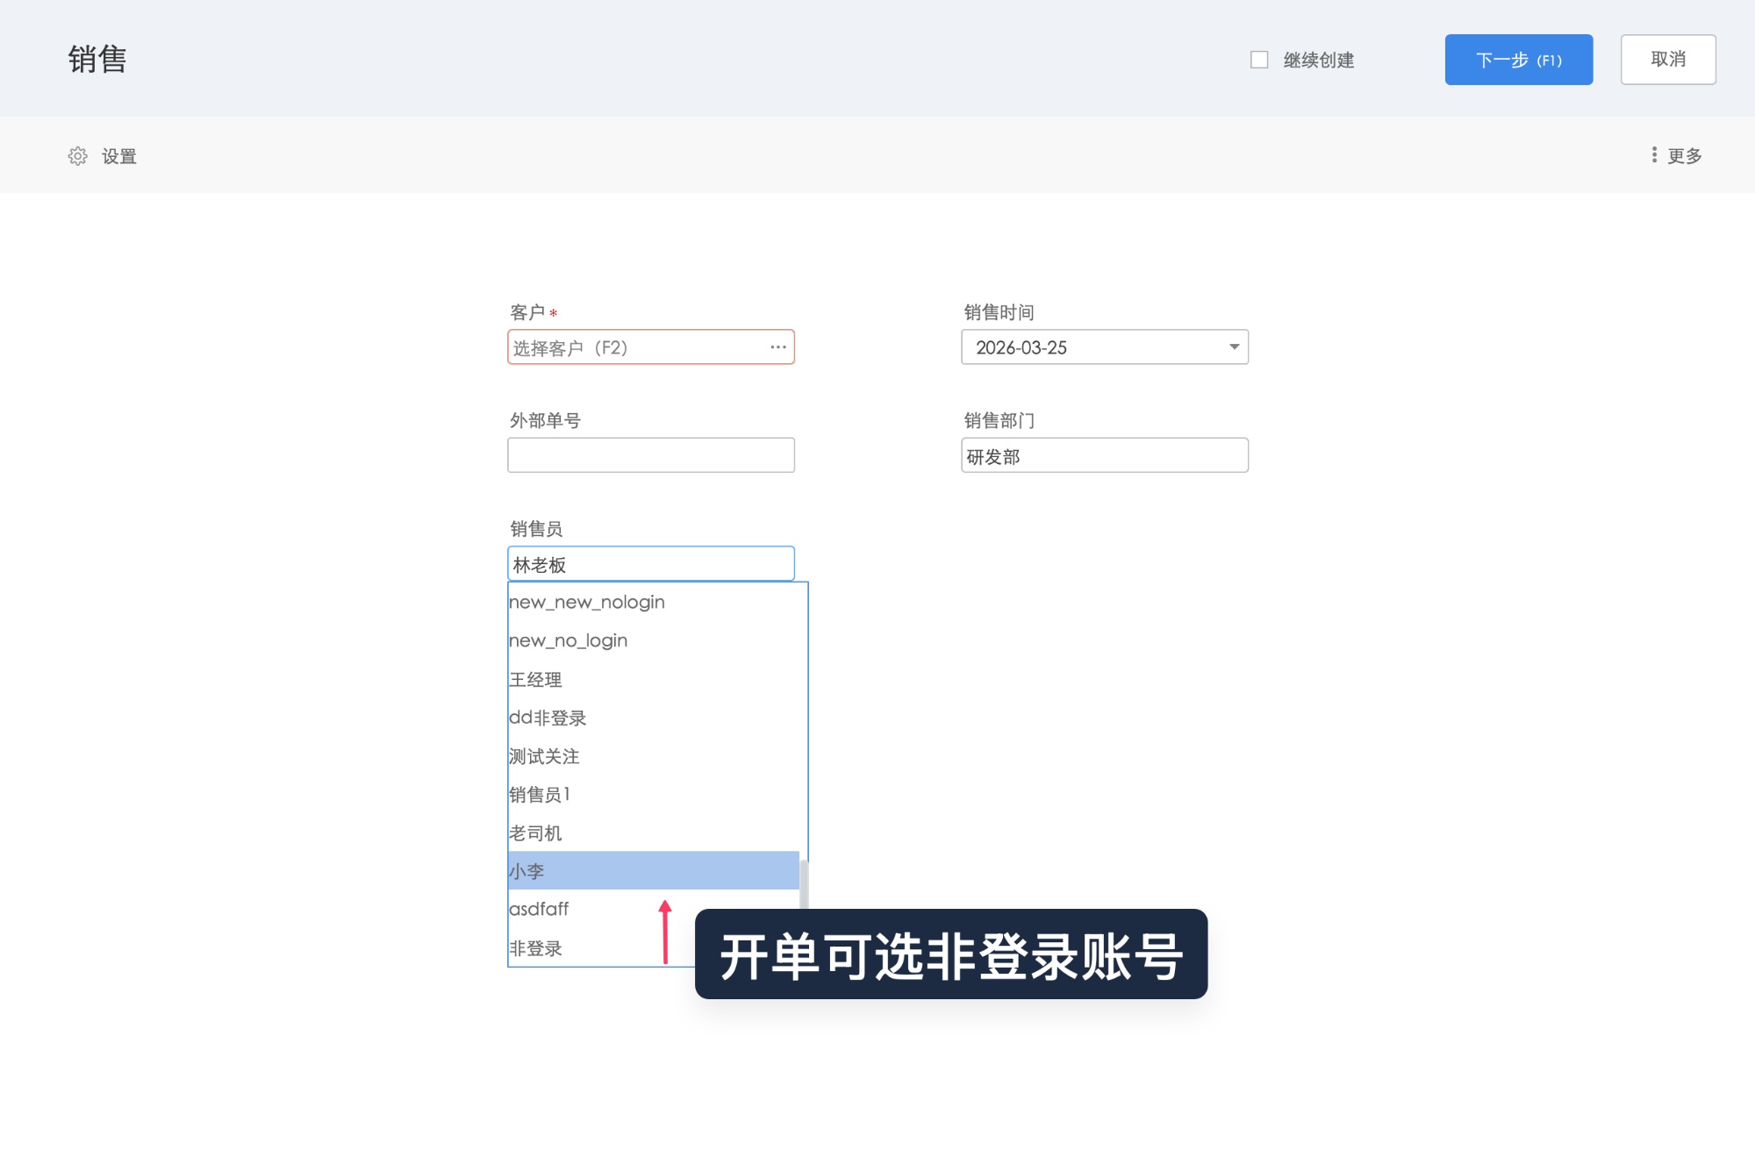Click the ellipsis icon in the customer field

tap(777, 347)
